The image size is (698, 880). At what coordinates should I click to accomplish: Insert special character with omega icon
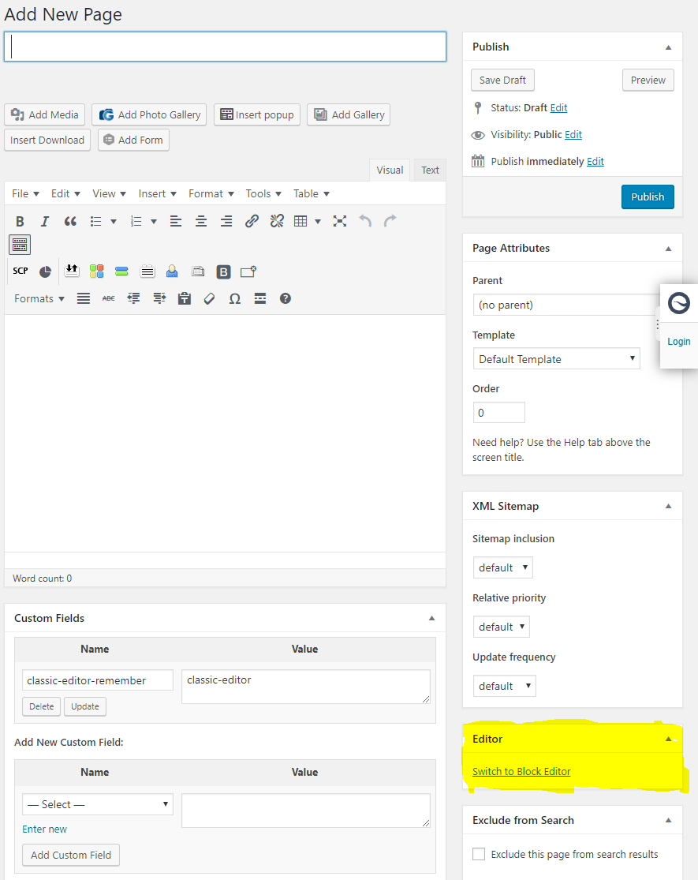234,298
